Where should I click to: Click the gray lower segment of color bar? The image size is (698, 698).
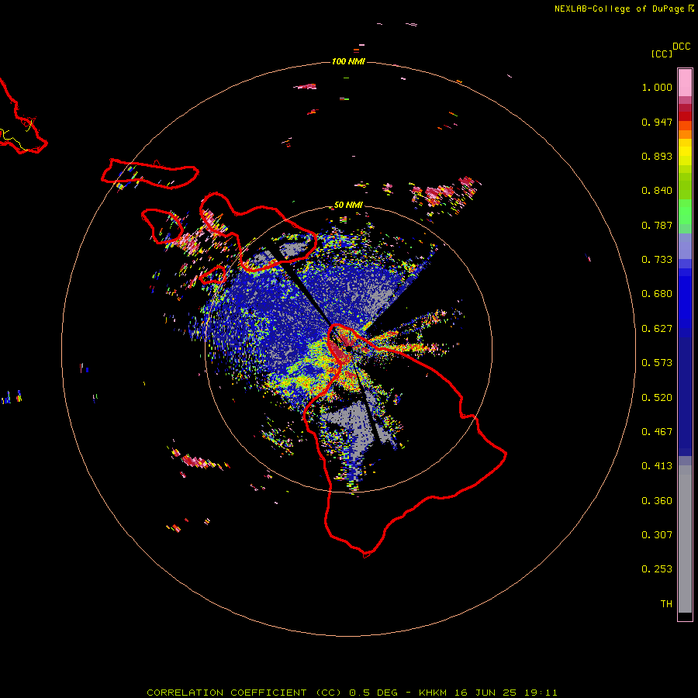point(685,539)
